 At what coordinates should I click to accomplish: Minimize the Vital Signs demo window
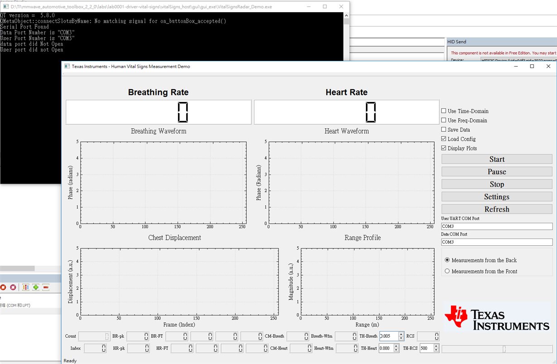[515, 66]
